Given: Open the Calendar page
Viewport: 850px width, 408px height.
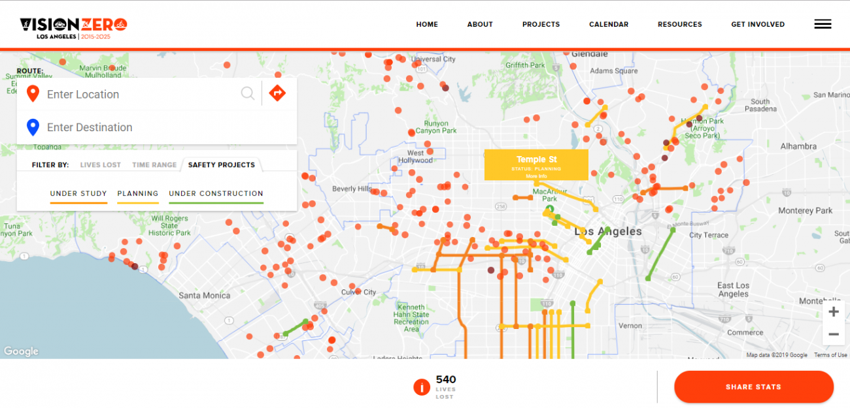Looking at the screenshot, I should (609, 24).
